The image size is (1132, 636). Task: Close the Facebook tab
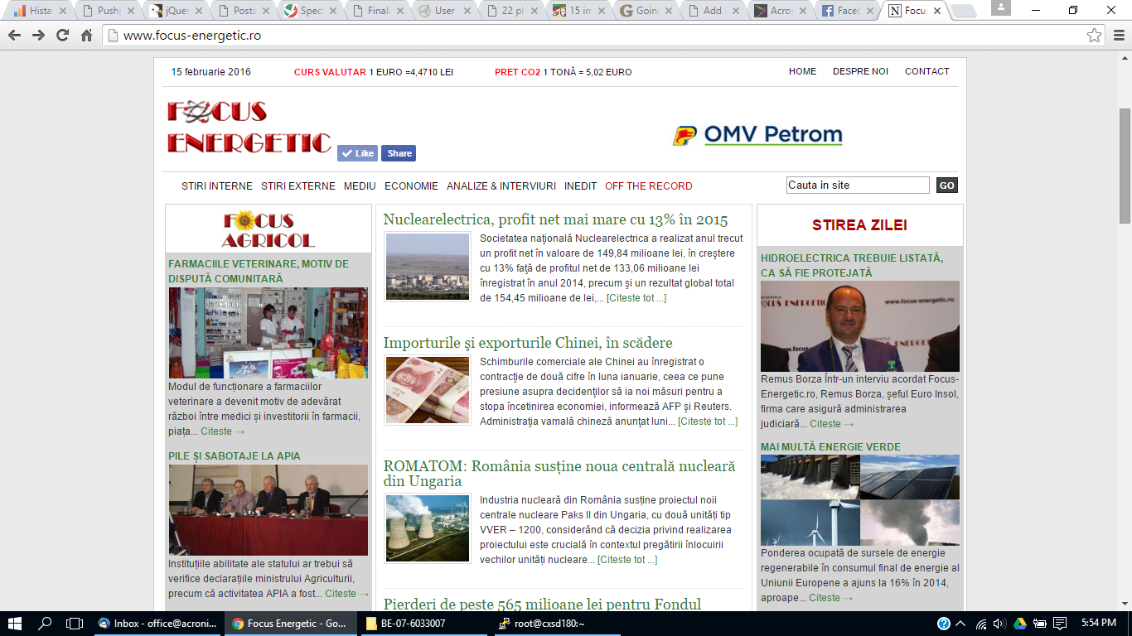(x=870, y=12)
